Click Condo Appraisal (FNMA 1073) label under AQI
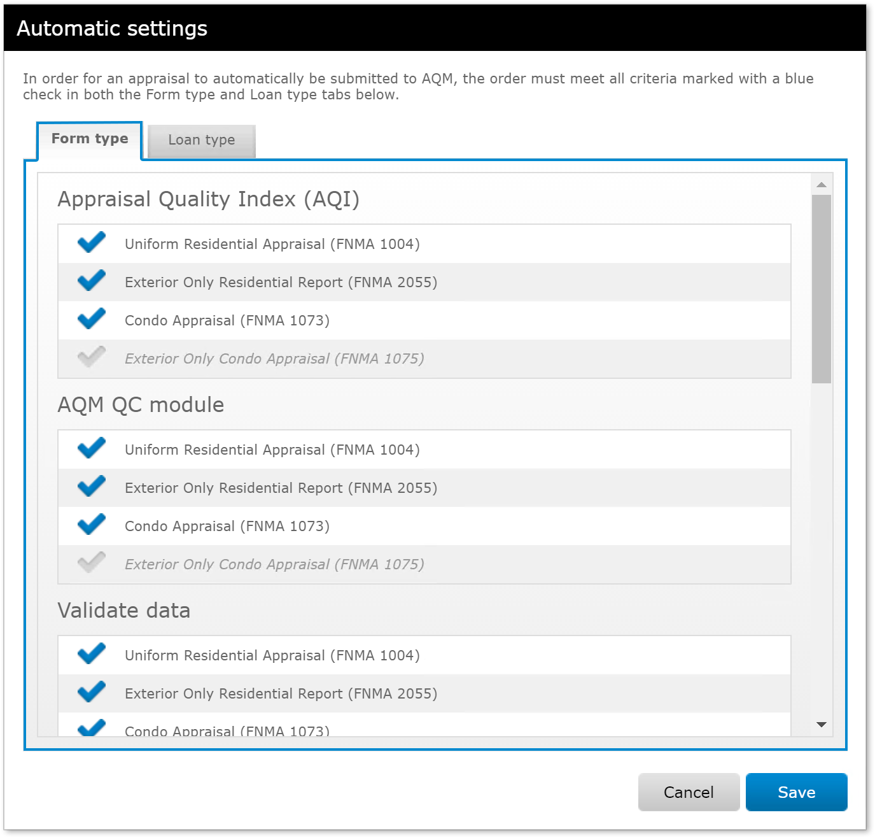The width and height of the screenshot is (875, 838). (x=227, y=320)
